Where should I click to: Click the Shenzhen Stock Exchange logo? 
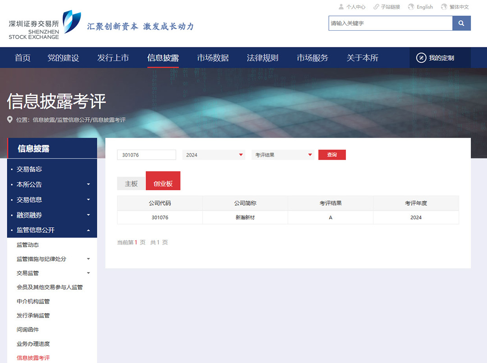click(45, 25)
